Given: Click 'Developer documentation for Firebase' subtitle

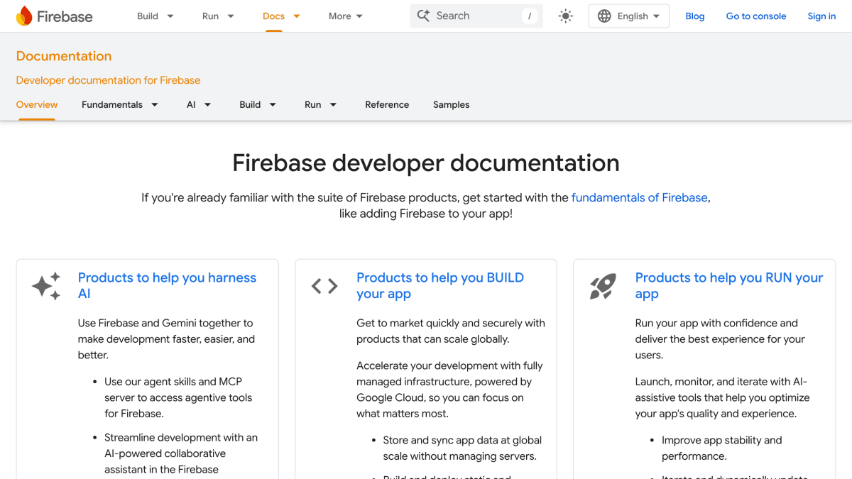Looking at the screenshot, I should coord(108,80).
